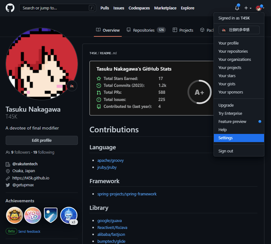The image size is (271, 244).
Task: Choose Try Enterprise from the menu
Action: (239, 113)
